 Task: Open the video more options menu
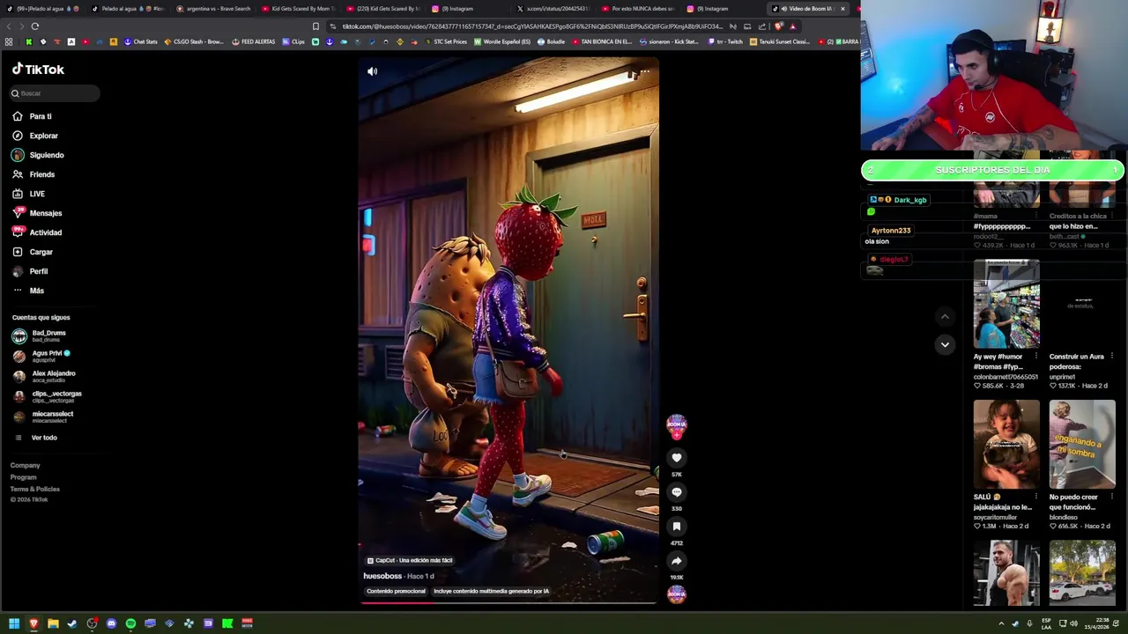pyautogui.click(x=645, y=71)
